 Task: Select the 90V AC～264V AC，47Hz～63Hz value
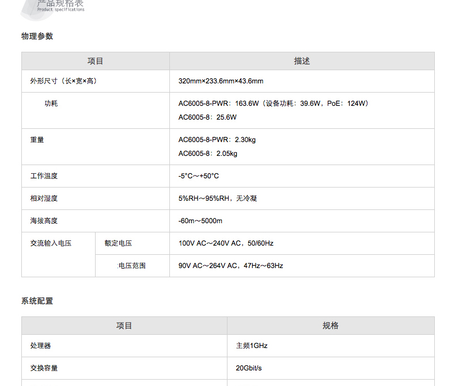tap(231, 266)
